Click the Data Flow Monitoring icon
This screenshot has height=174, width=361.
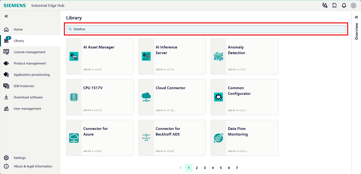click(218, 138)
